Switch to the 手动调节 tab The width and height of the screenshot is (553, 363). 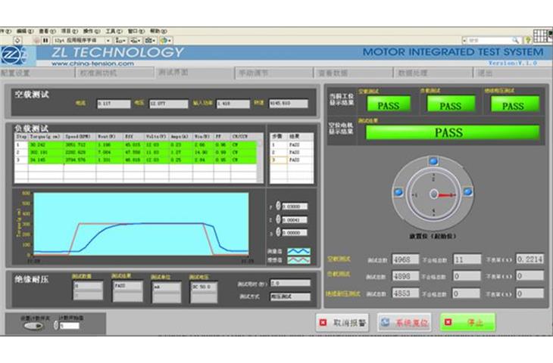[254, 73]
